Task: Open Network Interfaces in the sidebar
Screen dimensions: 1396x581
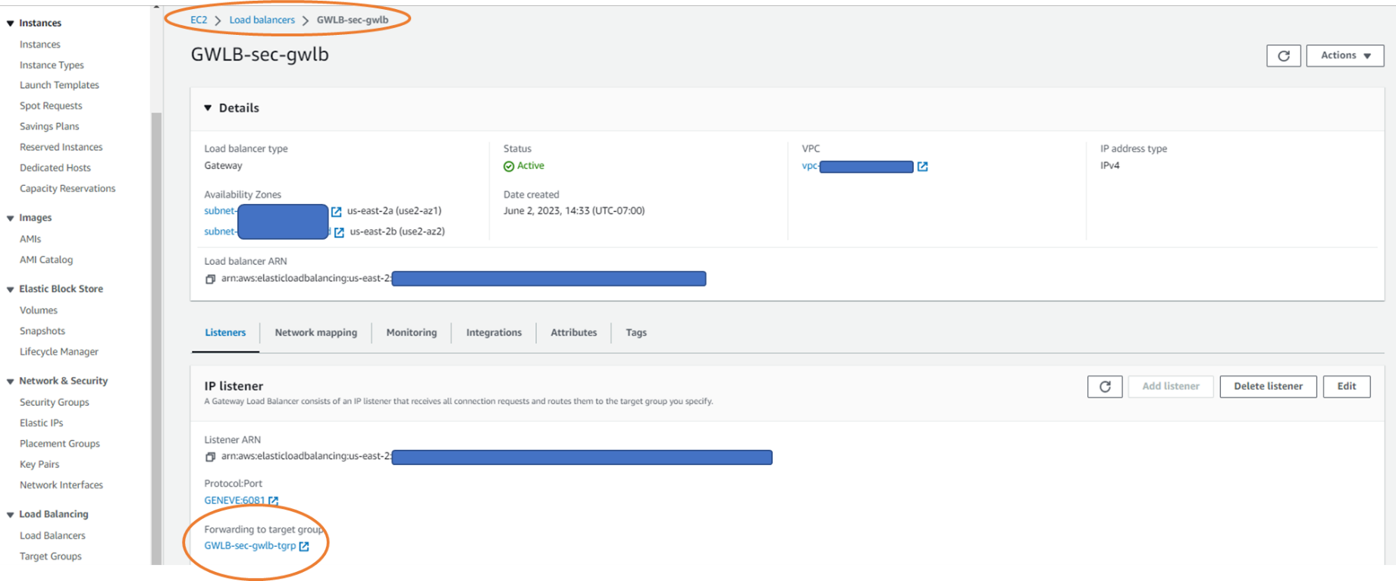Action: tap(61, 485)
